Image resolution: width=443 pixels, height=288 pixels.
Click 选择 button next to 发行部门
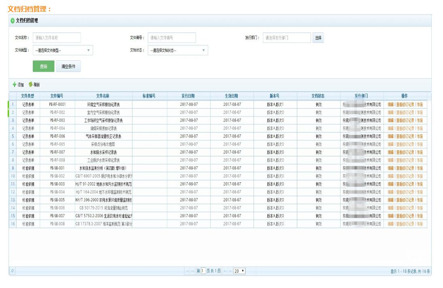click(318, 38)
